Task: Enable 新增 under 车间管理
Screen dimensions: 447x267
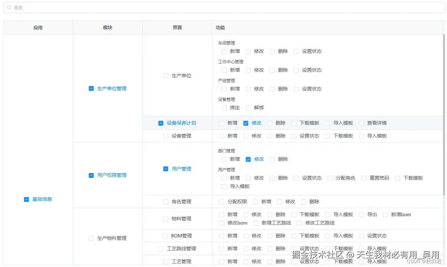Action: (x=224, y=51)
